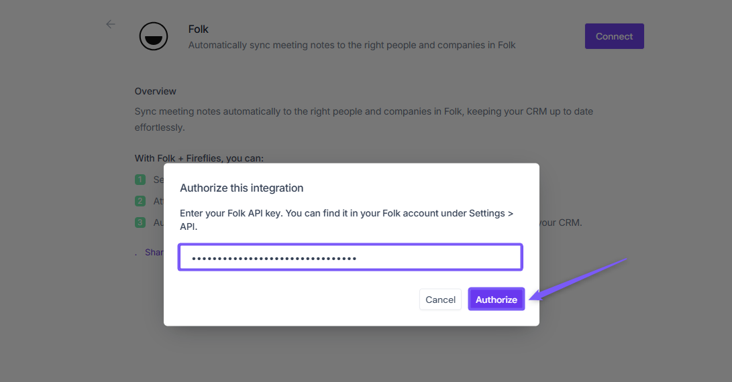
Task: Click the green number 2 badge
Action: click(x=140, y=201)
